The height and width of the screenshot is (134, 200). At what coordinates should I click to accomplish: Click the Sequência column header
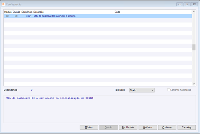tap(27, 12)
